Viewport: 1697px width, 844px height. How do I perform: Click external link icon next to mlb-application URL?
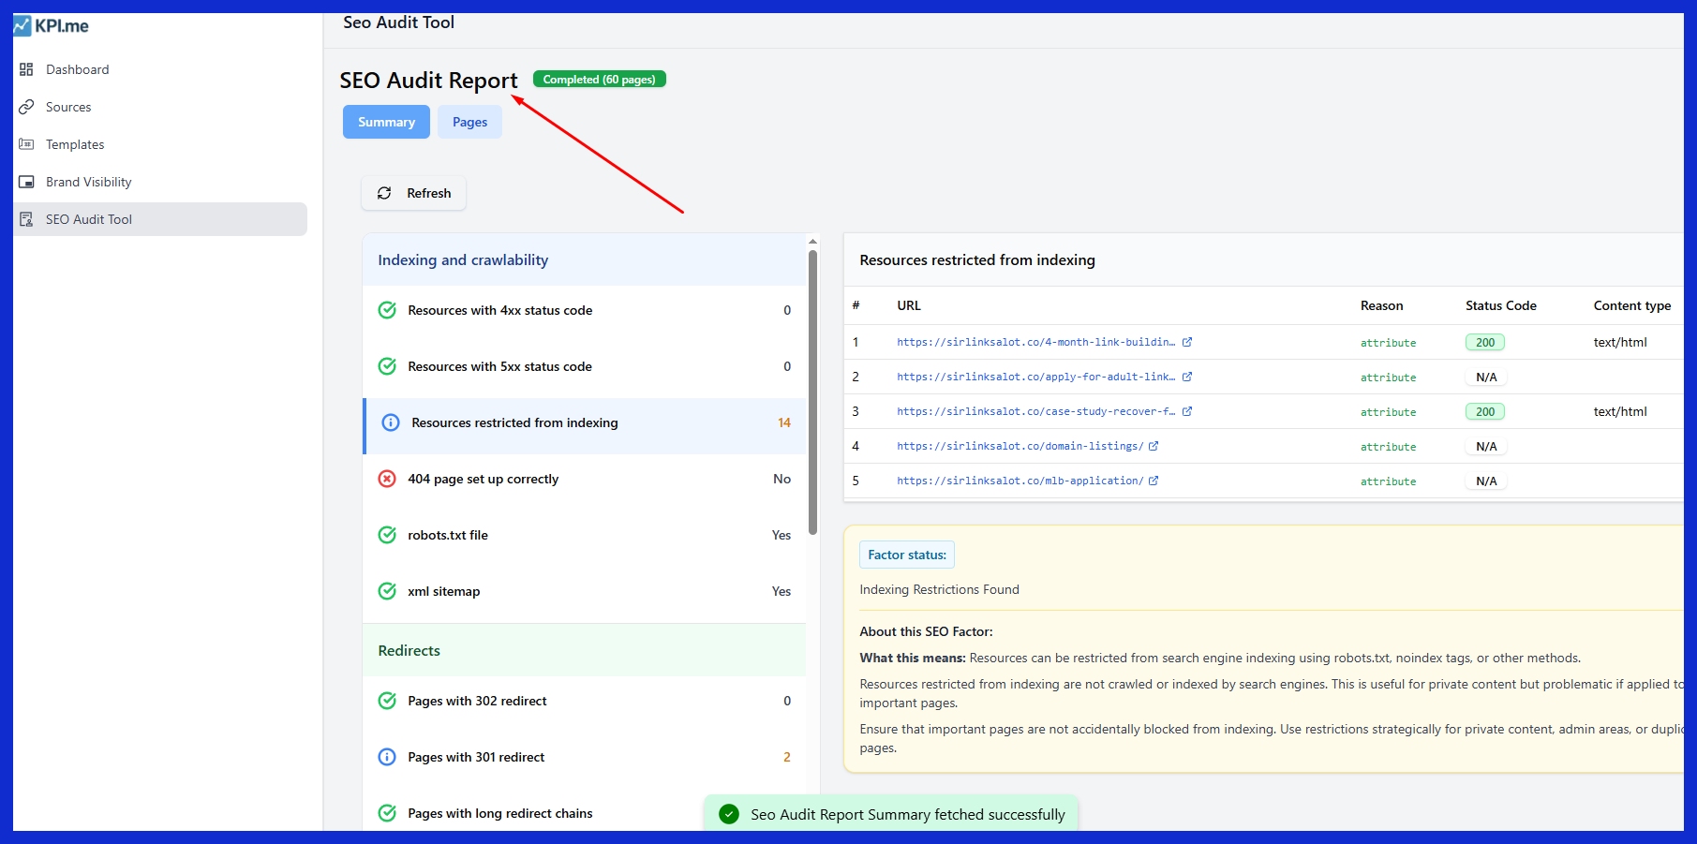1154,481
